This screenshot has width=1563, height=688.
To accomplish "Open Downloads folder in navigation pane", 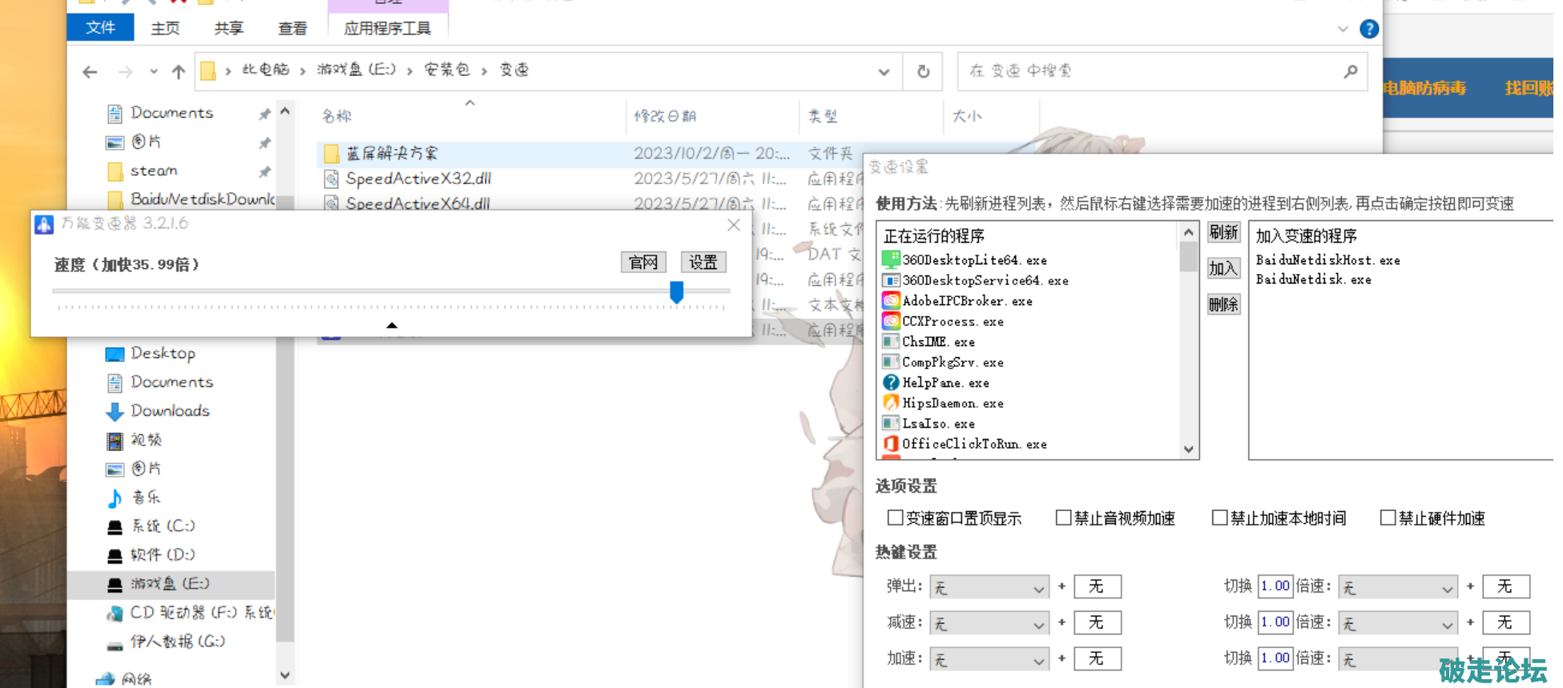I will click(169, 411).
